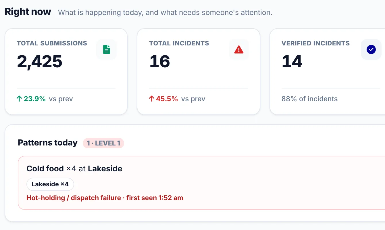385x230 pixels.
Task: Click the red up arrow beside 45.5%
Action: tap(152, 99)
